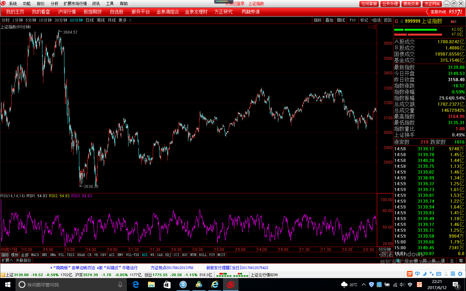Switch to the MACD indicator tab

point(35,255)
